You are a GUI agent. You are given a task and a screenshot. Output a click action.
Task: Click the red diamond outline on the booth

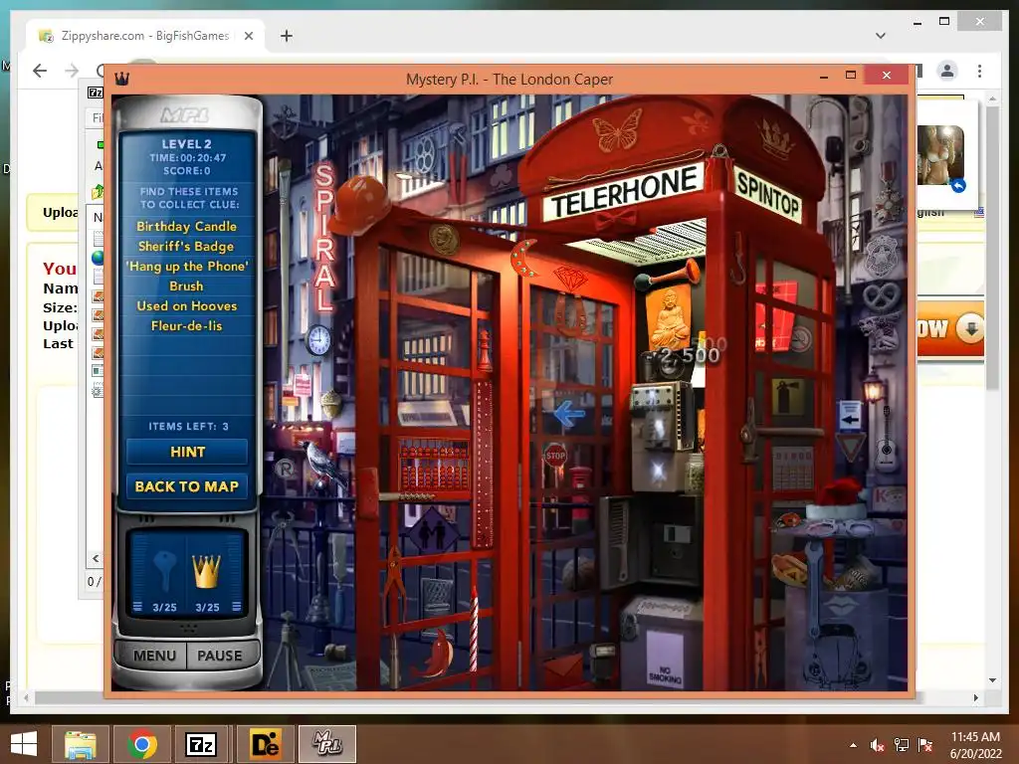570,280
